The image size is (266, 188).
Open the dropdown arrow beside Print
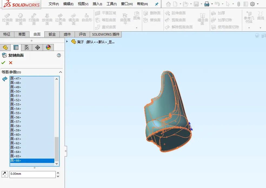[x=212, y=4]
